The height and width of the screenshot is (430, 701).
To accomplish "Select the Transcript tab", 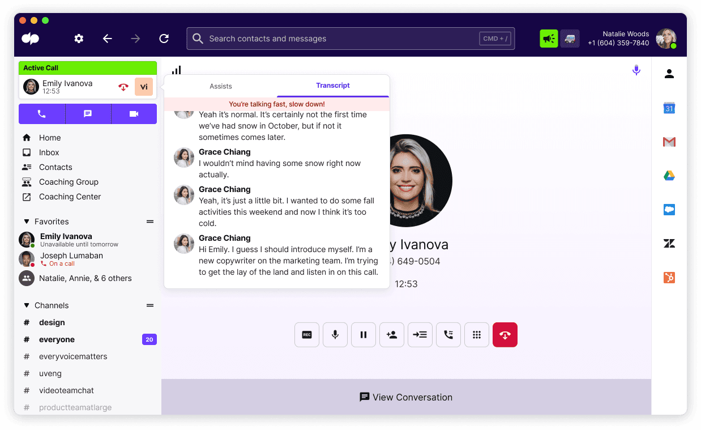I will (333, 86).
